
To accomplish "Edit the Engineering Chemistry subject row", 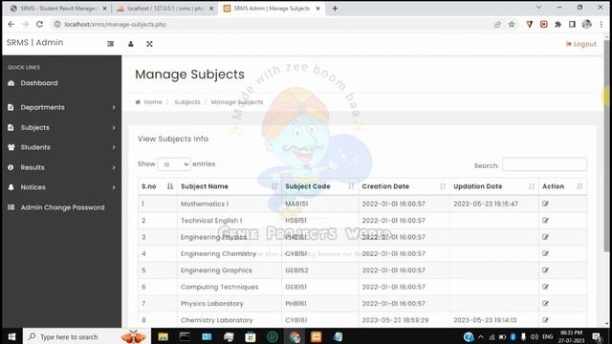I will point(545,253).
